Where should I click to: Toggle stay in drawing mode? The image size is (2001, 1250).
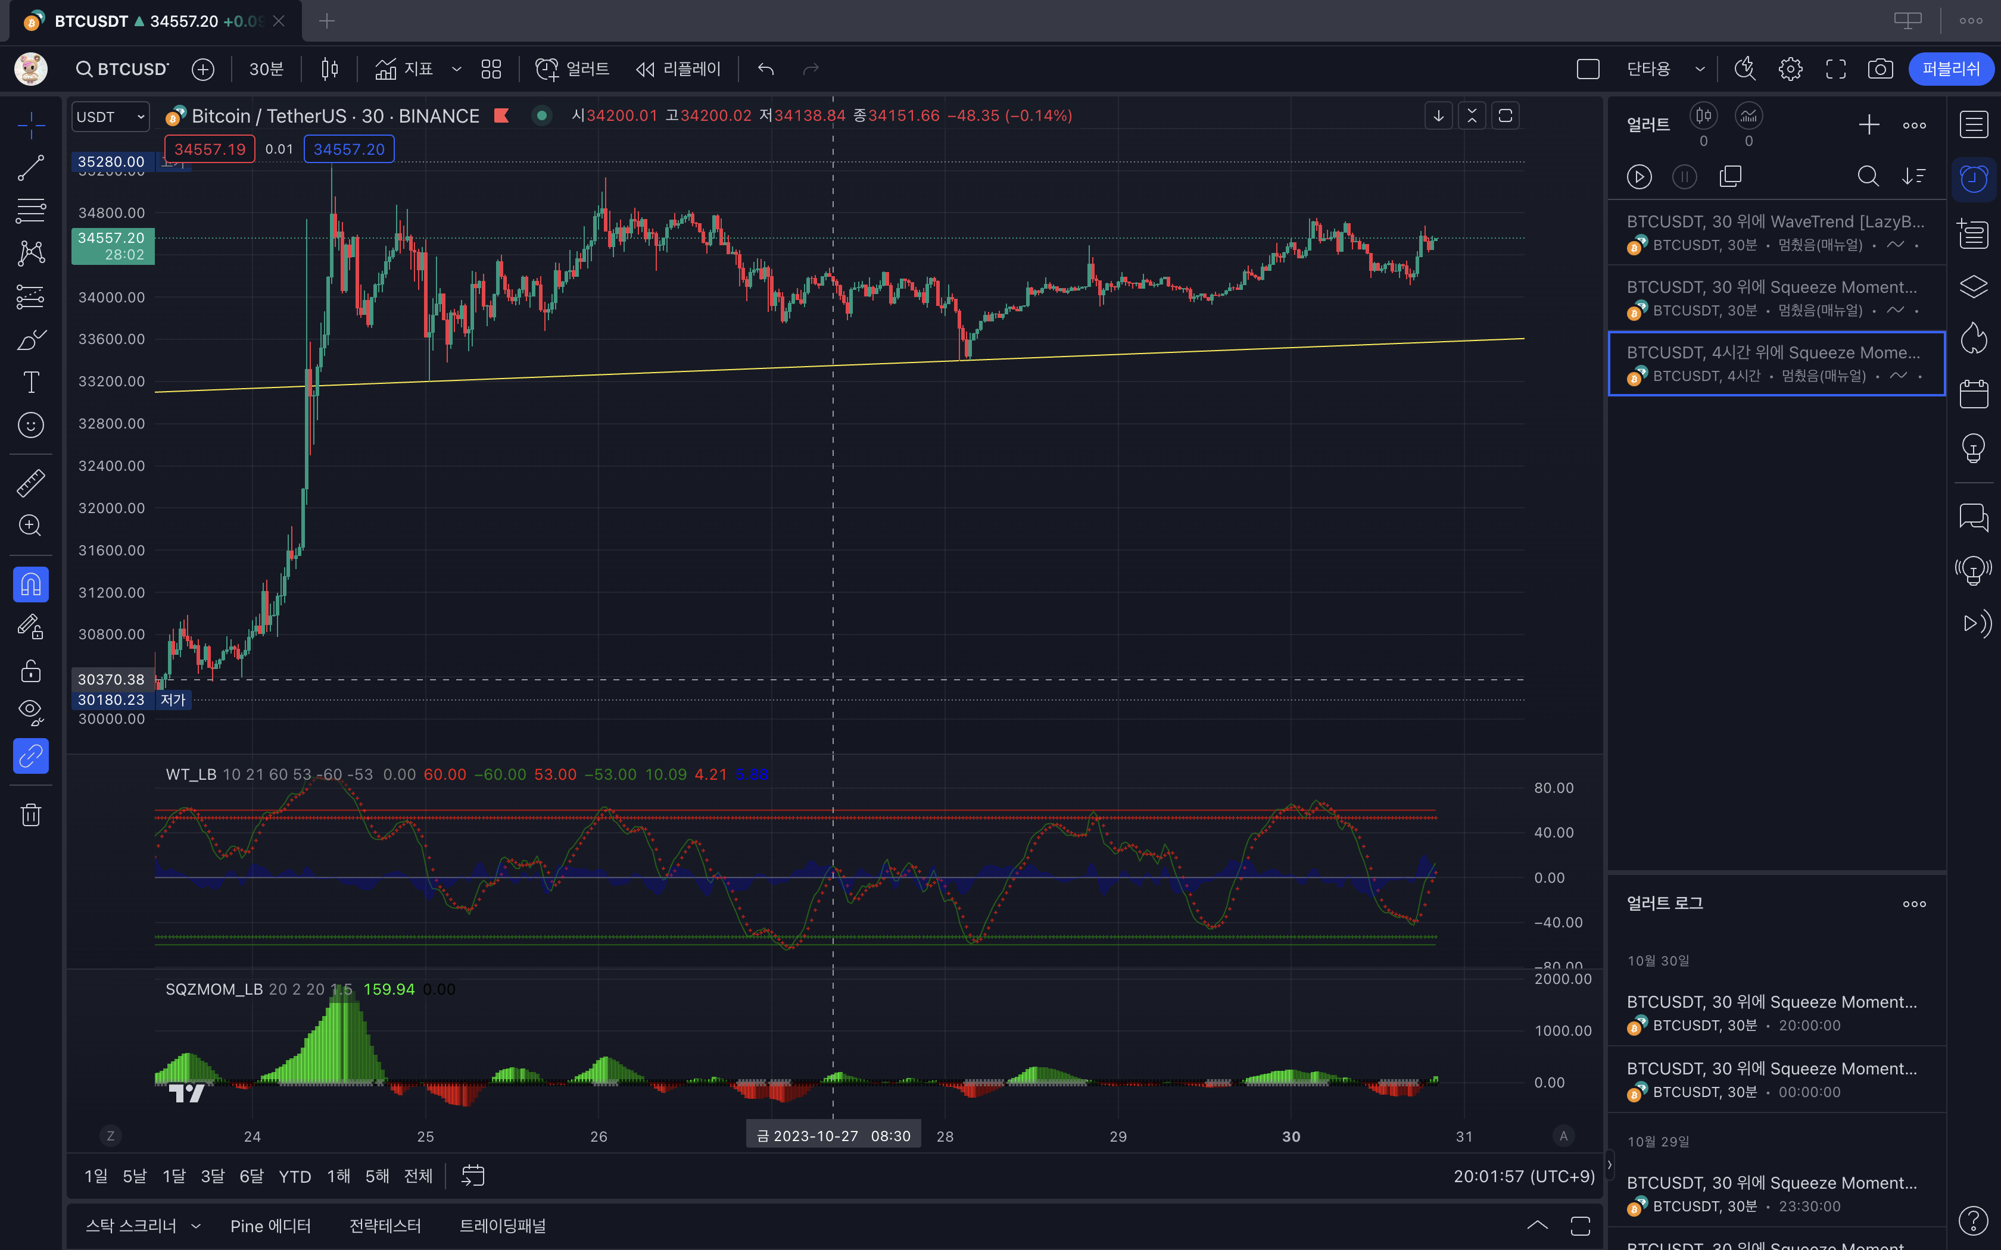coord(30,627)
